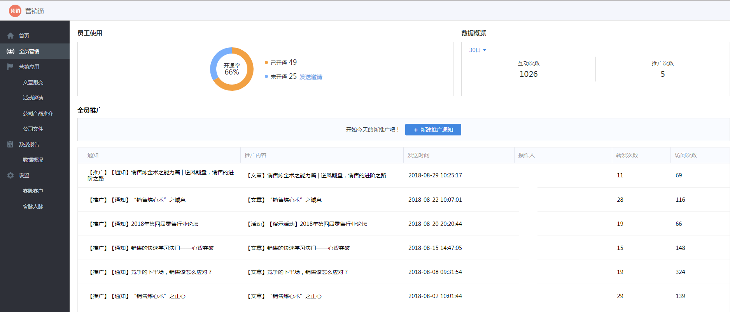Open 公司文件 in the sidebar
Image resolution: width=730 pixels, height=312 pixels.
33,129
